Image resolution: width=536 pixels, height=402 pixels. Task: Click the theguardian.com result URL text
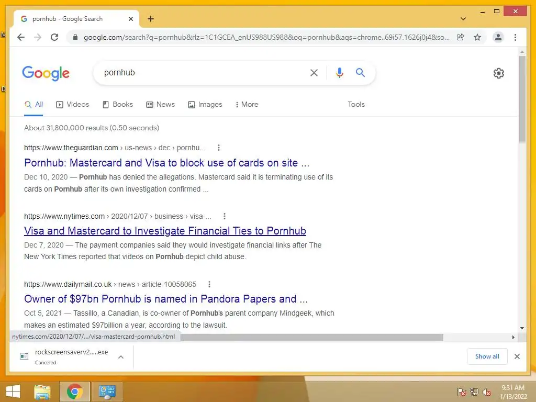pyautogui.click(x=115, y=148)
